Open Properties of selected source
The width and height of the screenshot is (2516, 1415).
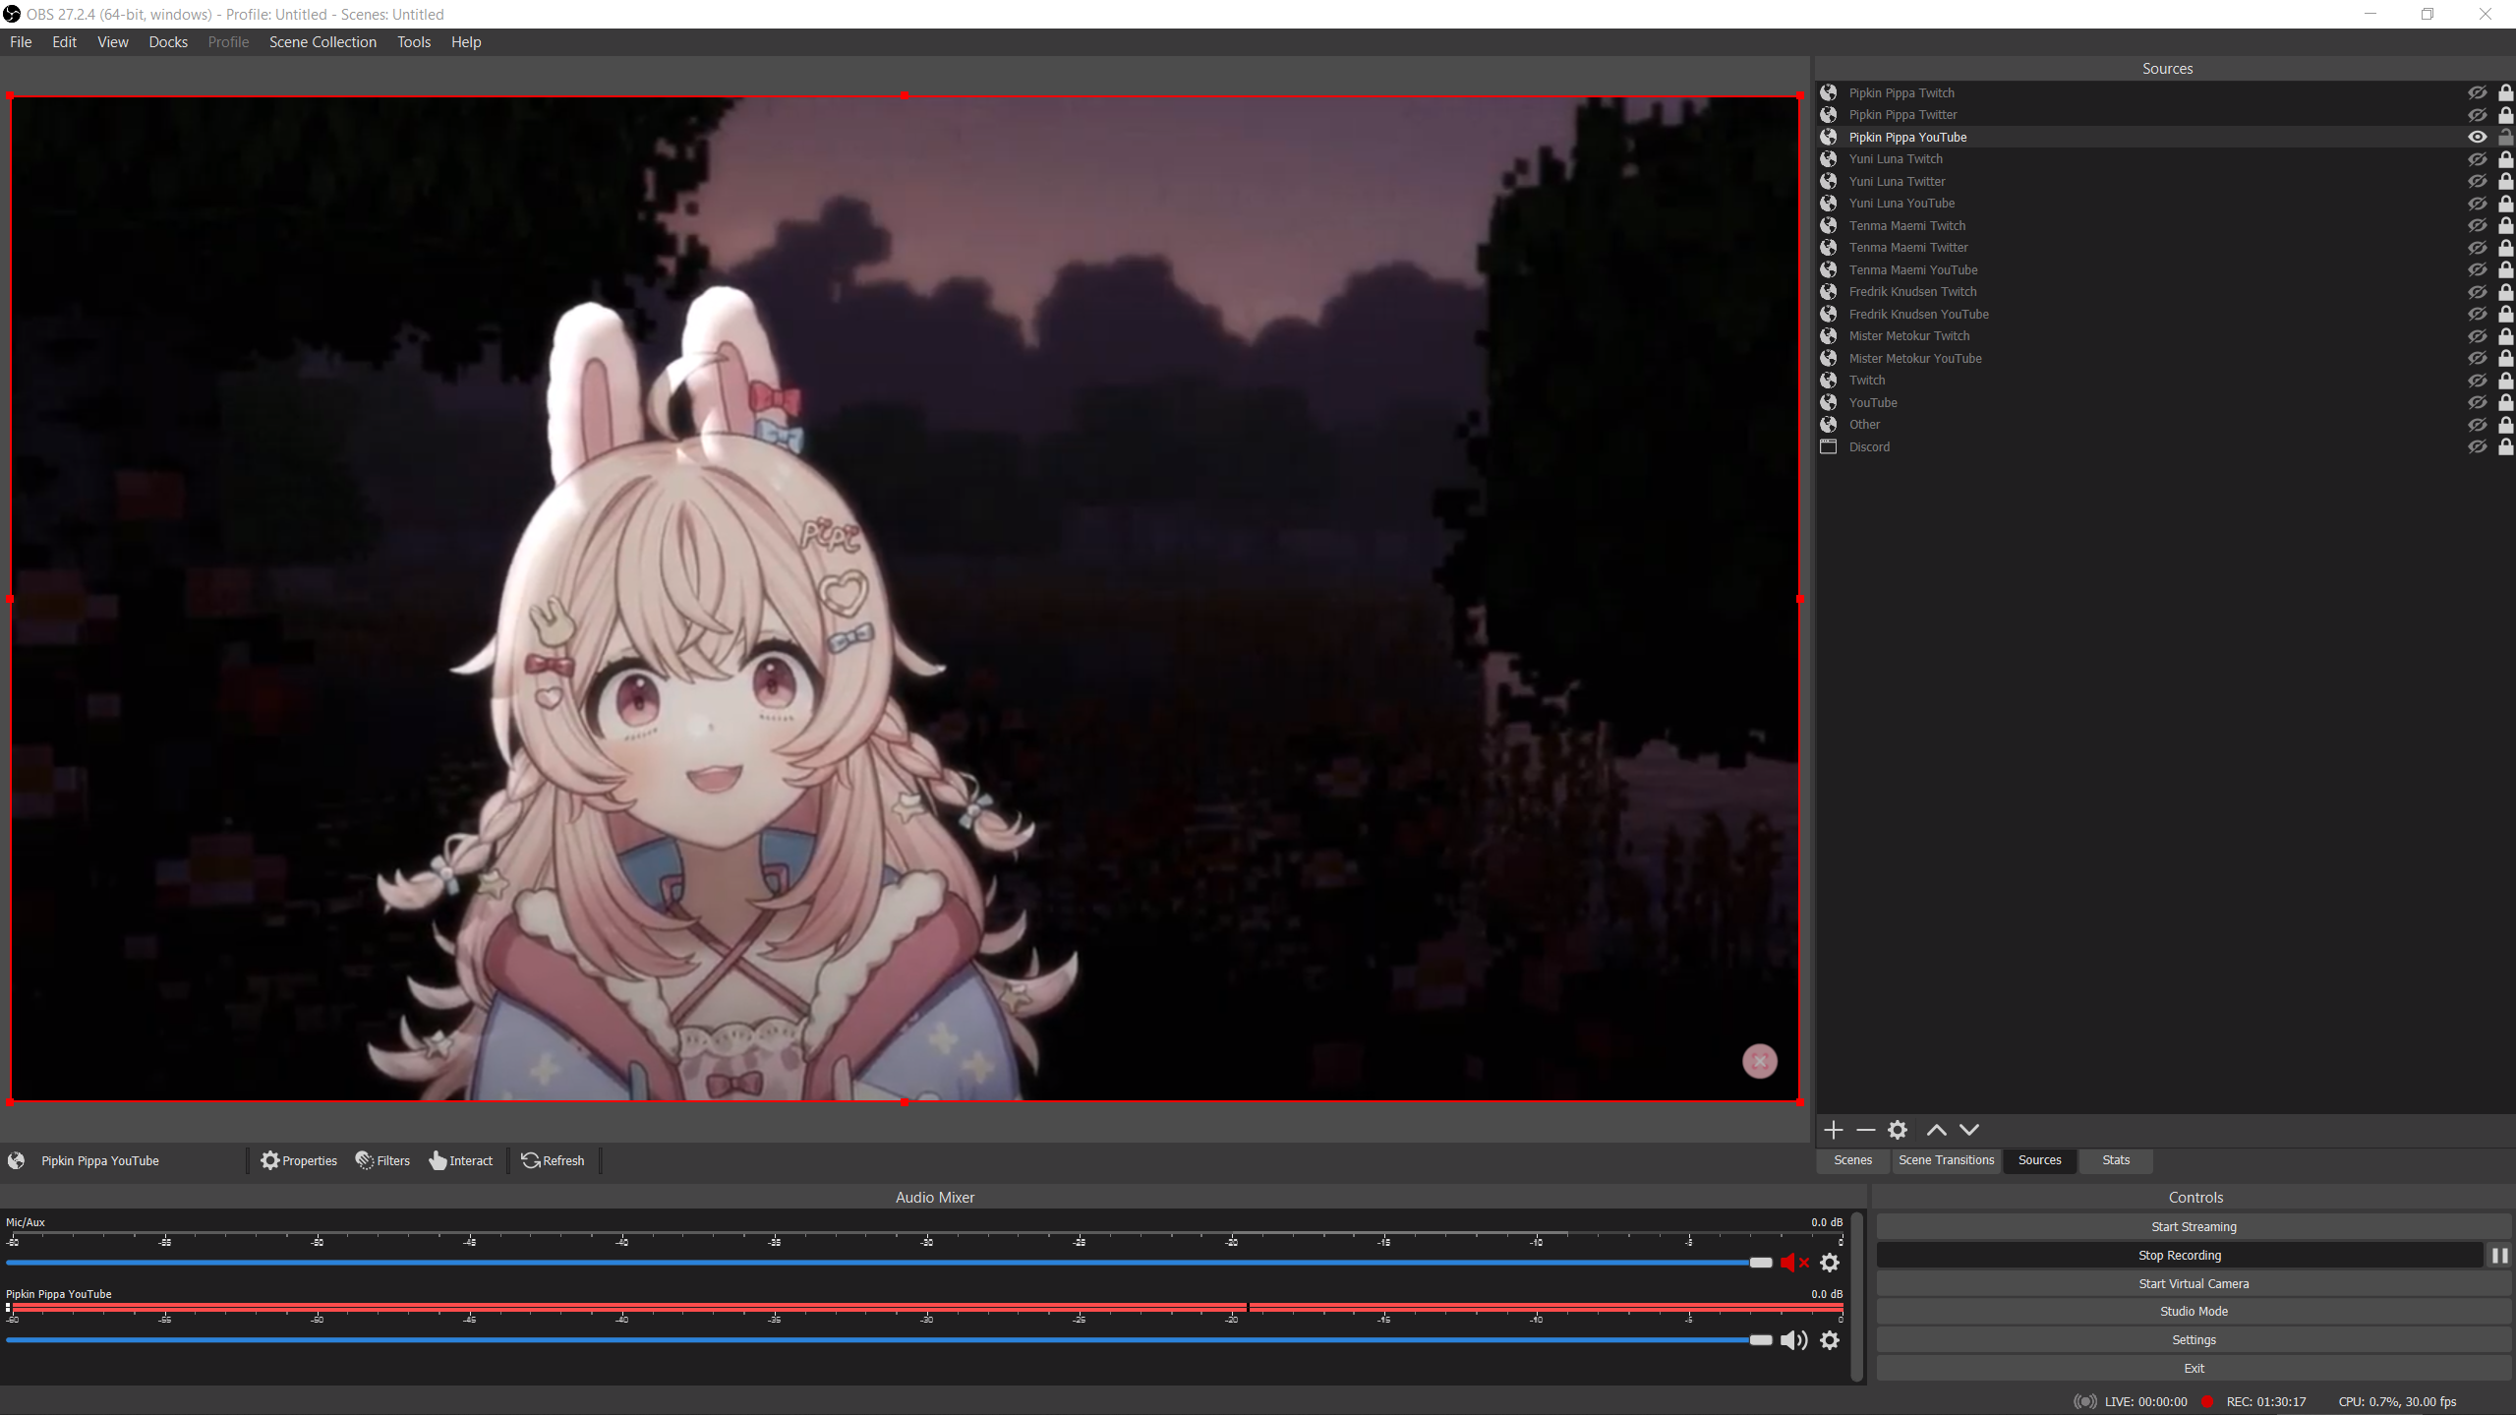(x=299, y=1161)
